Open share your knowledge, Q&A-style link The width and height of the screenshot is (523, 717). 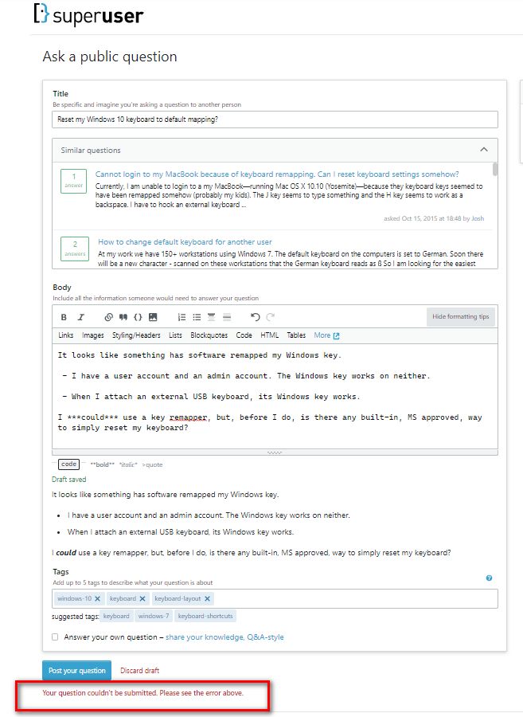[224, 637]
